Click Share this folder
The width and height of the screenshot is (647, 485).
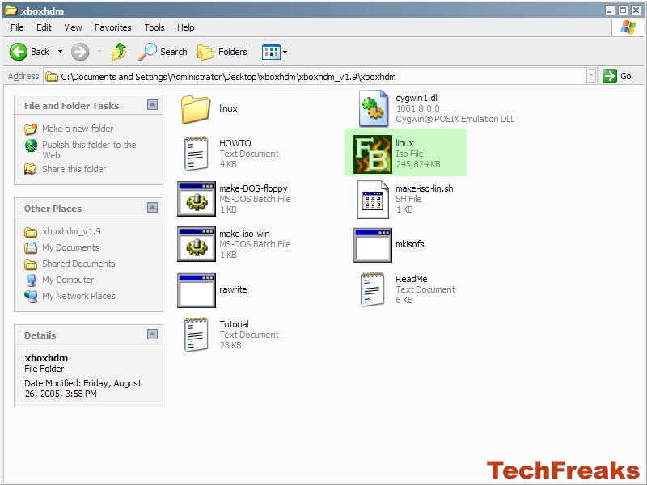(x=74, y=169)
